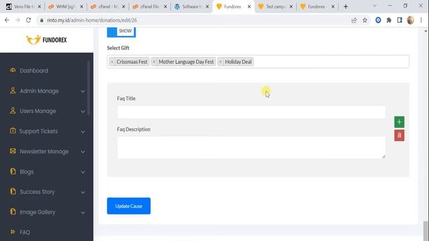Click the Faq Description resize handle

[383, 157]
